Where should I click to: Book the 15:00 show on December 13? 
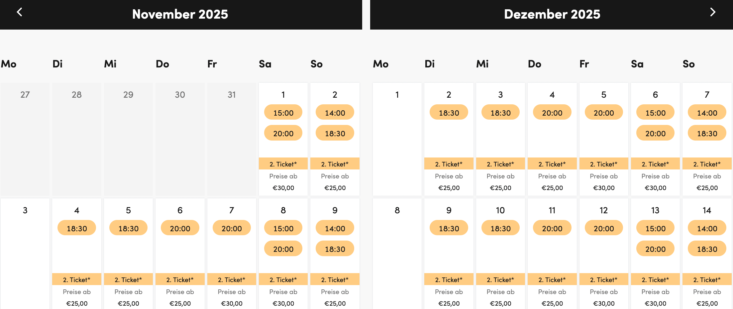point(655,228)
